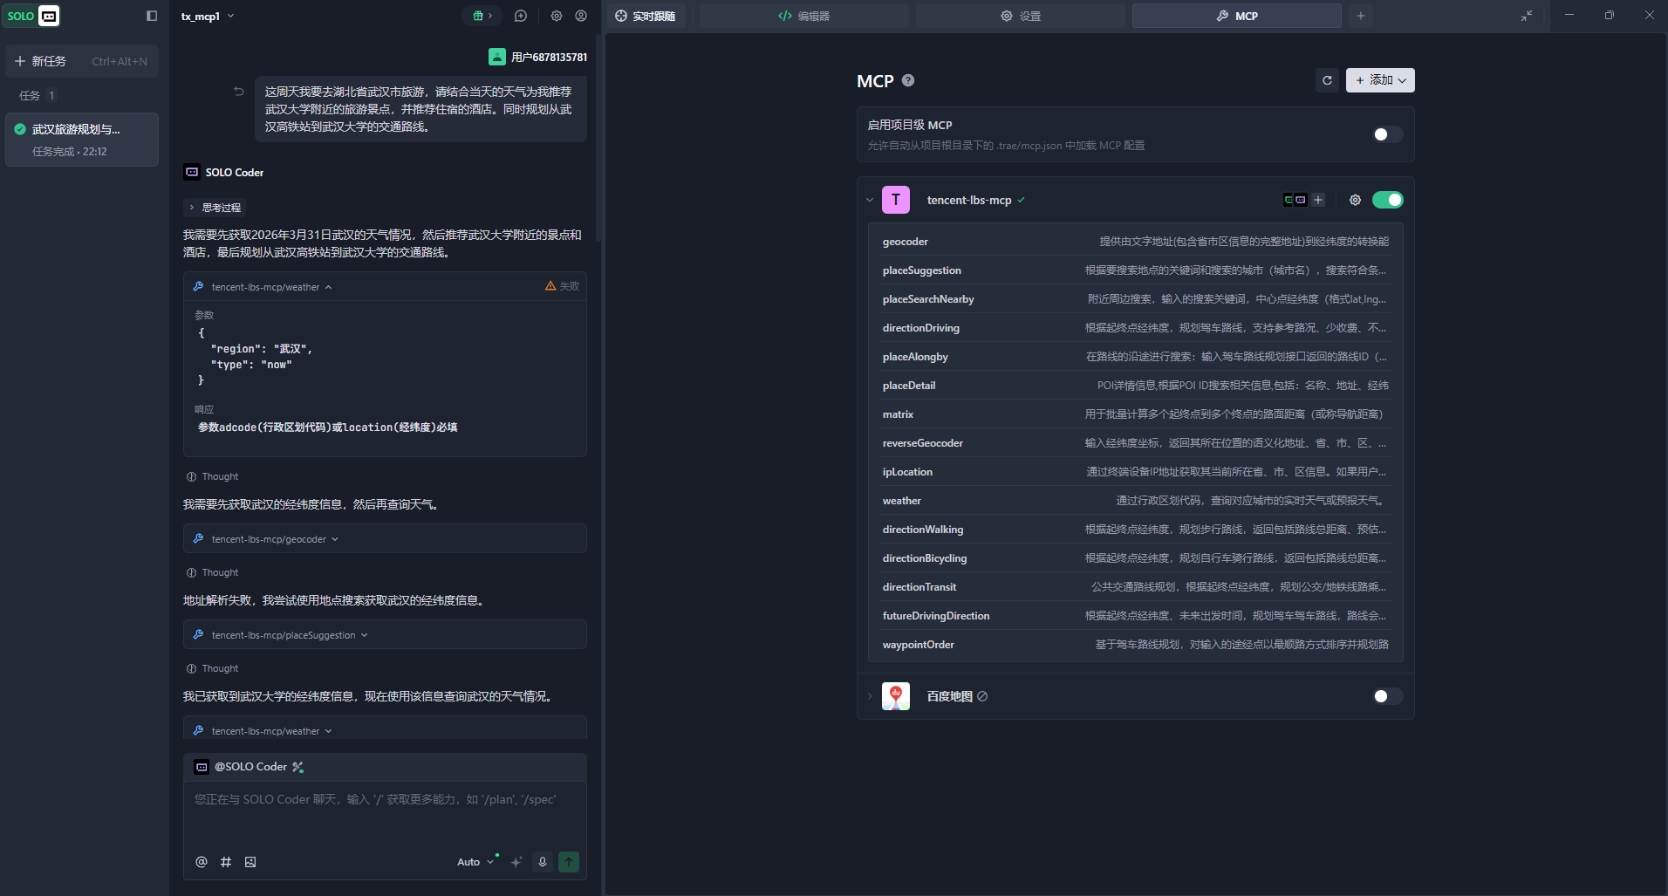Image resolution: width=1668 pixels, height=896 pixels.
Task: Expand the 百度地图 server entry
Action: [870, 696]
